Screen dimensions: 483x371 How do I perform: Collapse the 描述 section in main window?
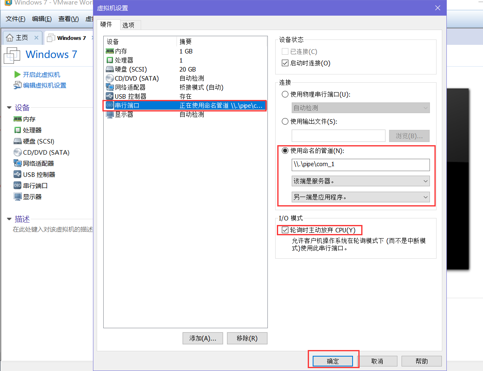pos(9,219)
